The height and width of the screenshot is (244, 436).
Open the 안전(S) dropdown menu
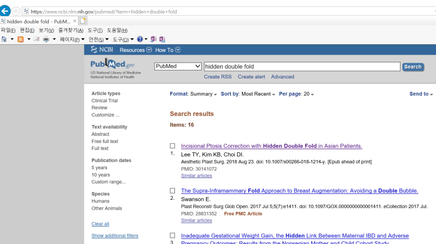point(99,39)
